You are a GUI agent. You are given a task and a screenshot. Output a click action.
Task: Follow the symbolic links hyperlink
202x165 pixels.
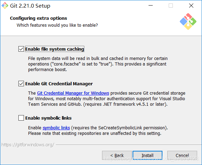click(x=56, y=128)
